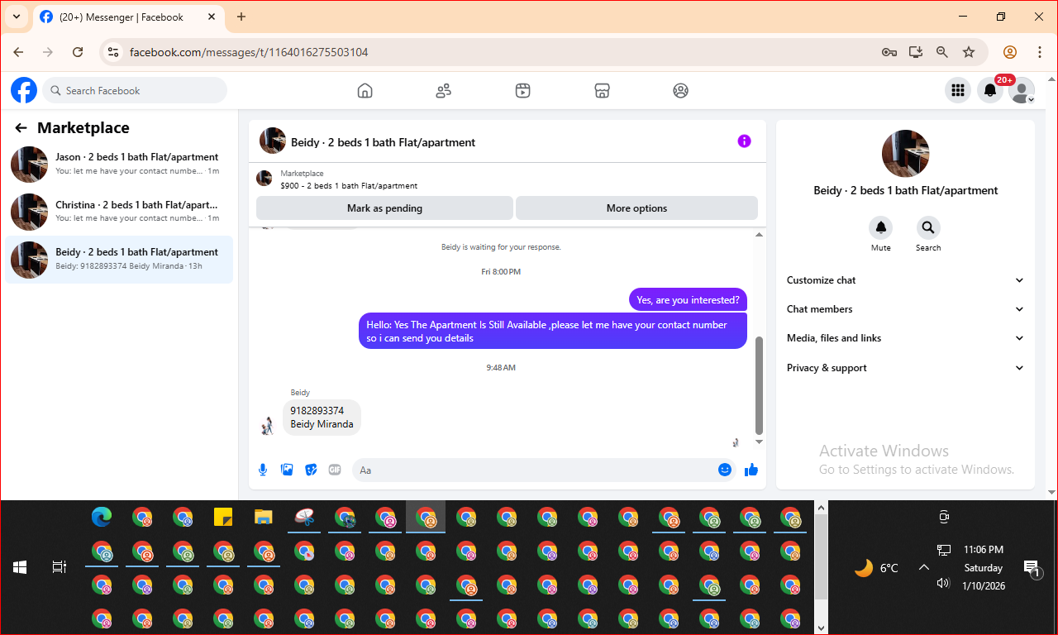Open the Chrome profile icon
Image resolution: width=1058 pixels, height=635 pixels.
pos(1010,52)
